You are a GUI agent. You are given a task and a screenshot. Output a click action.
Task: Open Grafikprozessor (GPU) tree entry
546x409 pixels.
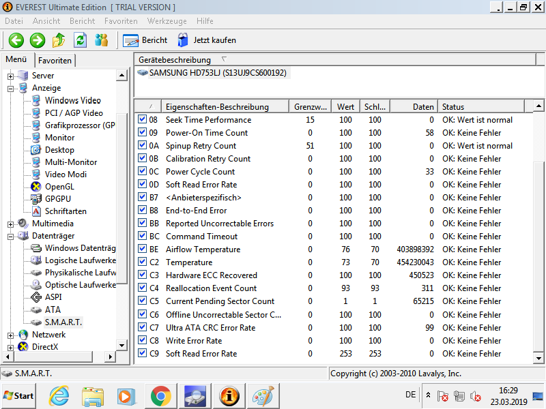point(80,125)
